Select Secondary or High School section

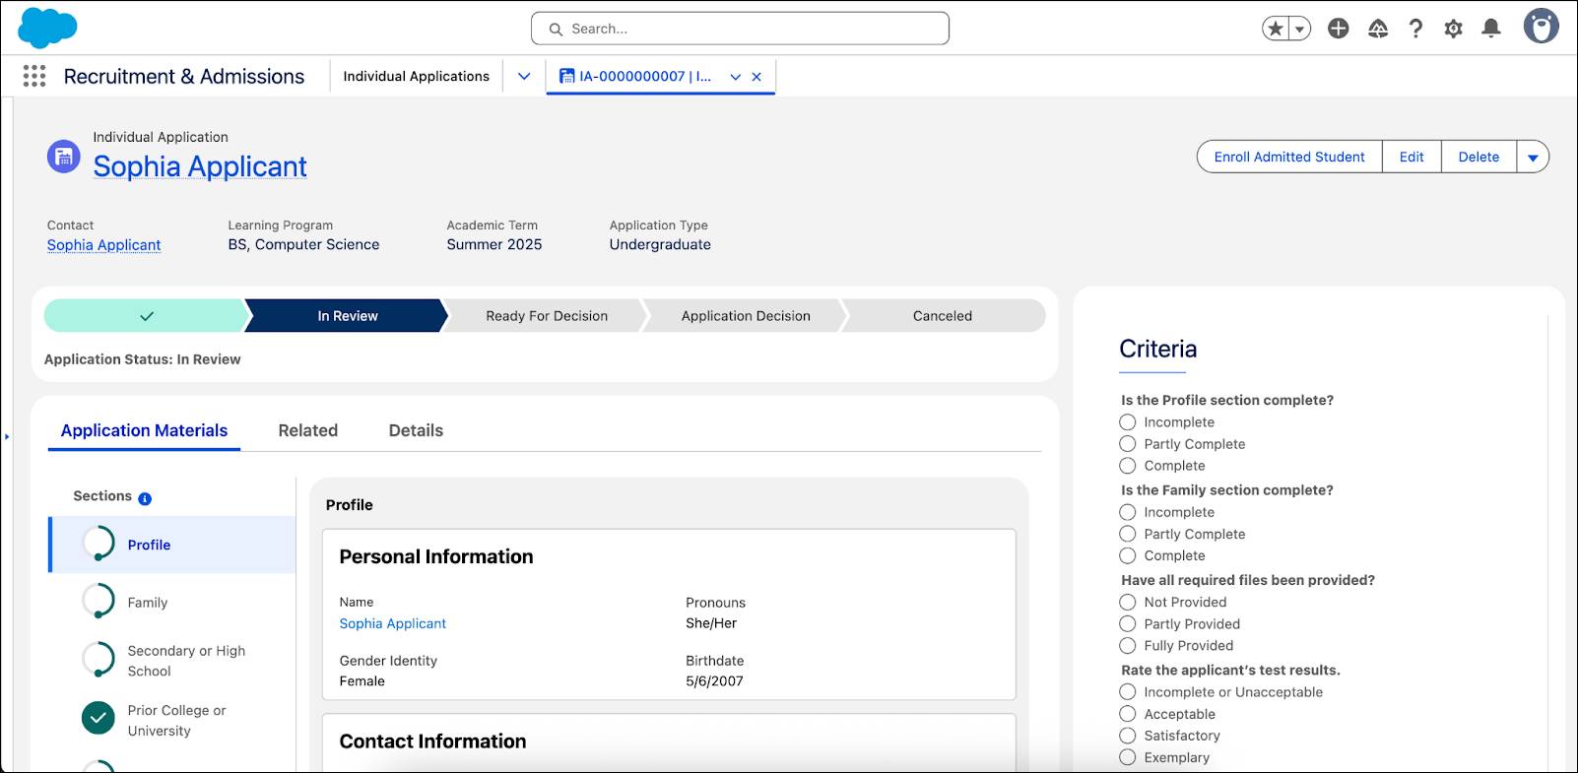pyautogui.click(x=172, y=661)
